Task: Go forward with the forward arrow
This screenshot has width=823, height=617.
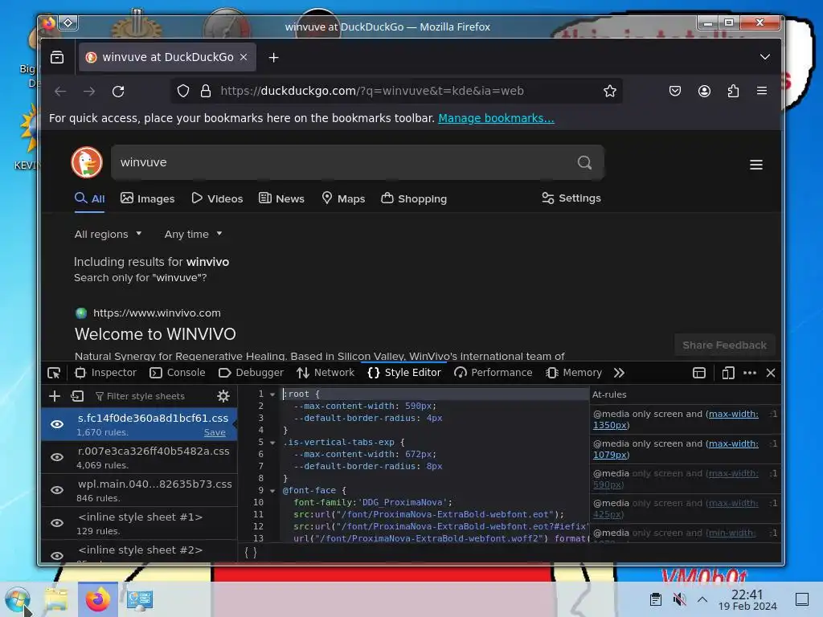Action: [89, 92]
